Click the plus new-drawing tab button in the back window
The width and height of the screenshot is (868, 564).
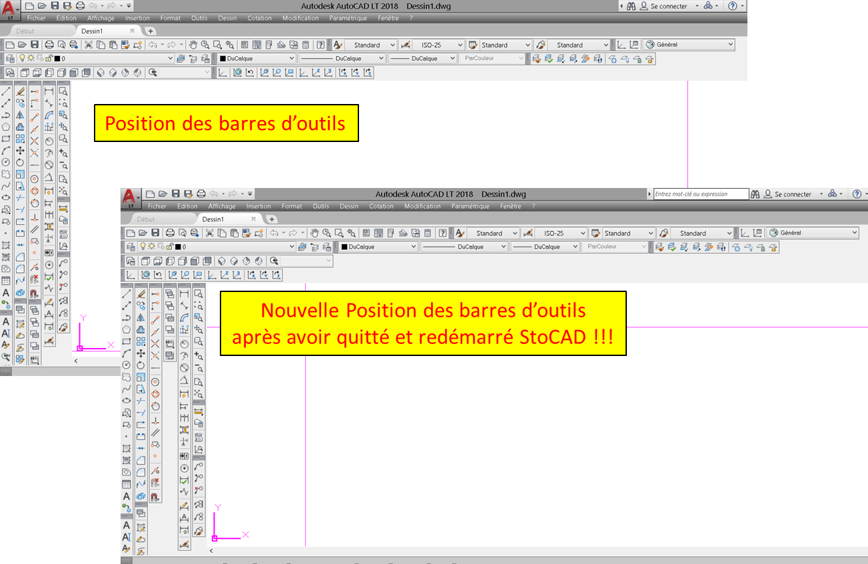[151, 31]
